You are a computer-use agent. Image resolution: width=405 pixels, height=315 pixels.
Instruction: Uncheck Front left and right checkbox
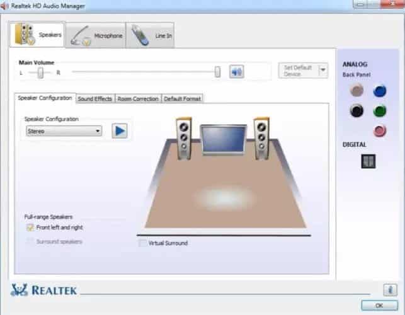pyautogui.click(x=30, y=227)
